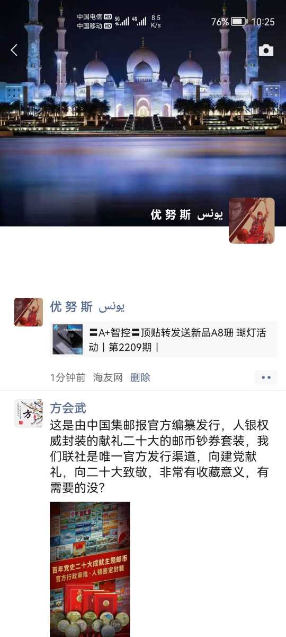Delete the post via 删除
Screen dimensions: 286x637
click(140, 377)
